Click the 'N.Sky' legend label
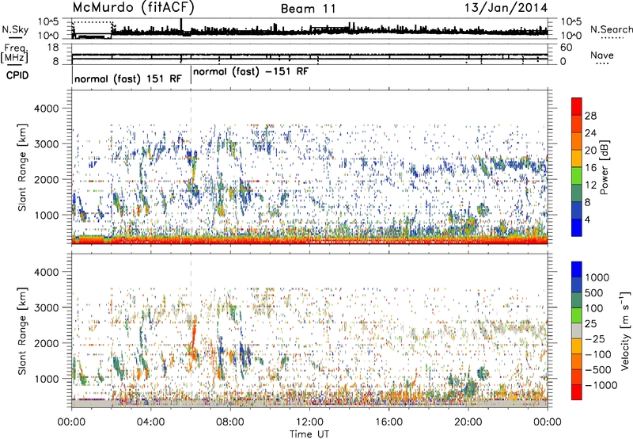The image size is (633, 439). point(15,29)
